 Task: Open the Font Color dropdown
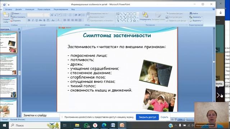(59, 20)
